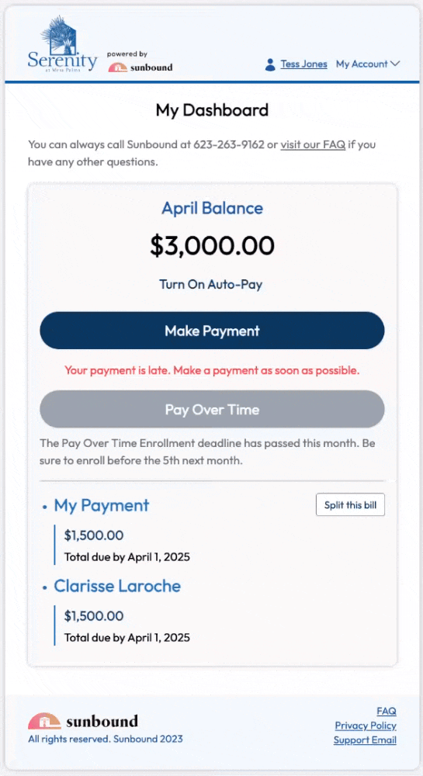The width and height of the screenshot is (423, 776).
Task: Click the greyed-out Pay Over Time button
Action: pos(212,409)
